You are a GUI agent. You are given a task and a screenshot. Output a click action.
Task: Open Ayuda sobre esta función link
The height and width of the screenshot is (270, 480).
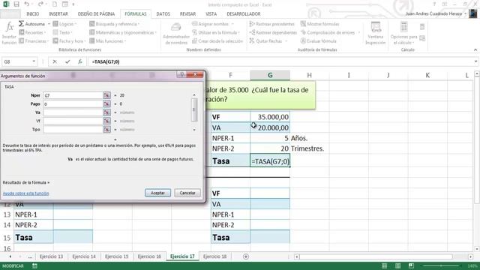pyautogui.click(x=25, y=193)
